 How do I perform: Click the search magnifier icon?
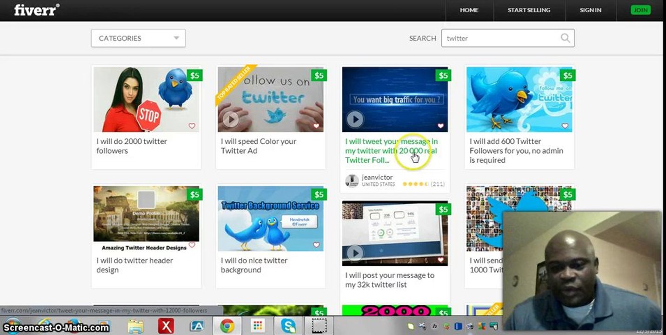[x=565, y=38]
